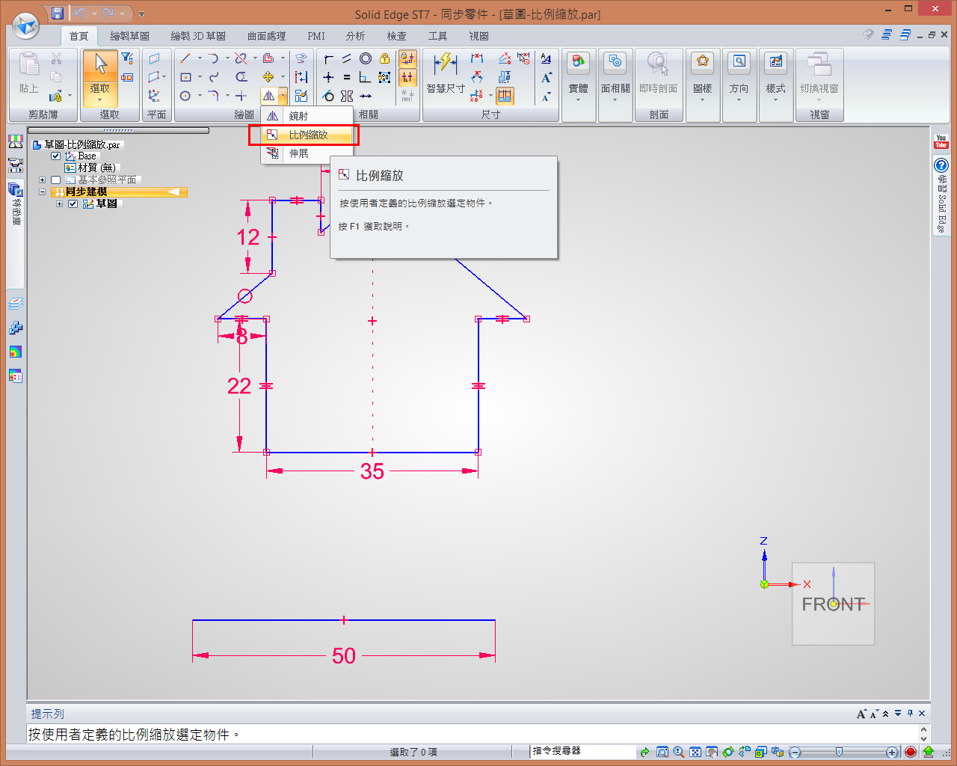
Task: Open the PMI ribbon tab
Action: pyautogui.click(x=316, y=36)
